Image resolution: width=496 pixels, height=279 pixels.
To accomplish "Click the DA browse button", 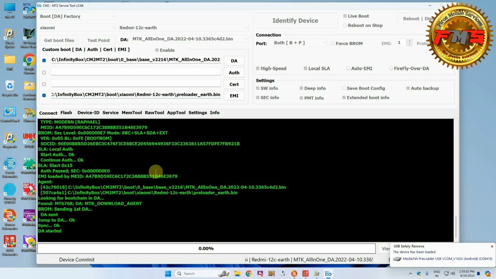I will tap(234, 61).
